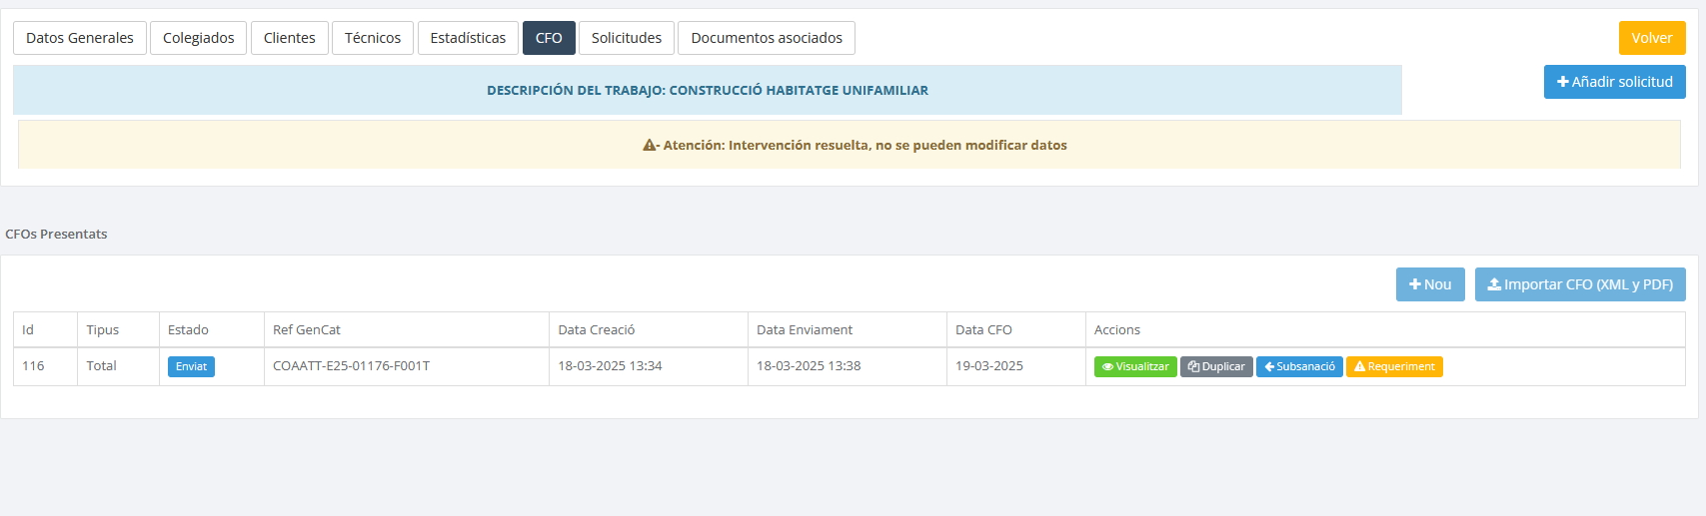Open the Datos Generales tab
1706x516 pixels.
coord(80,38)
